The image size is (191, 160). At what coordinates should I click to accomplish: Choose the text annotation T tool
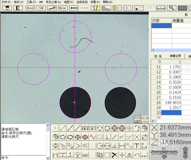[x=137, y=145]
